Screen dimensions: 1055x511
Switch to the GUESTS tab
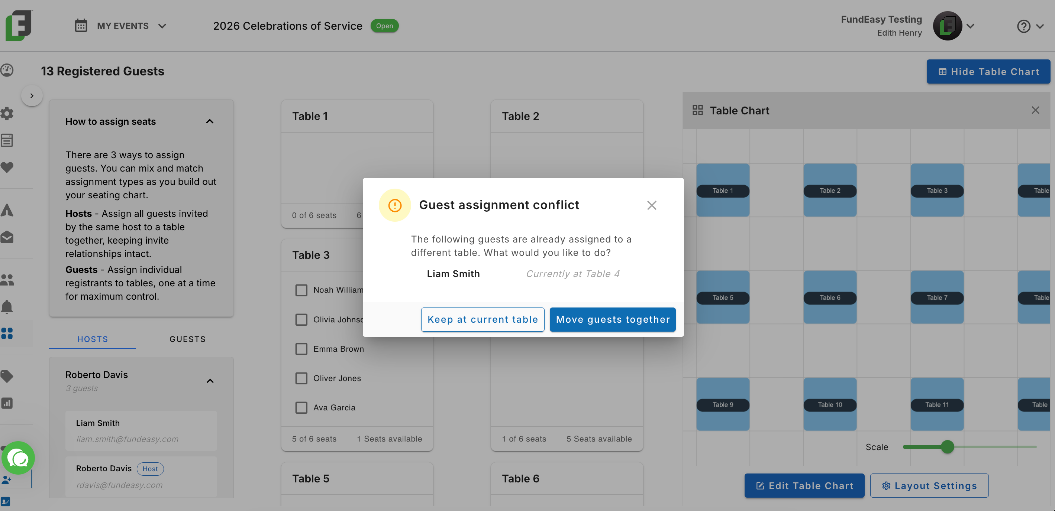point(188,339)
